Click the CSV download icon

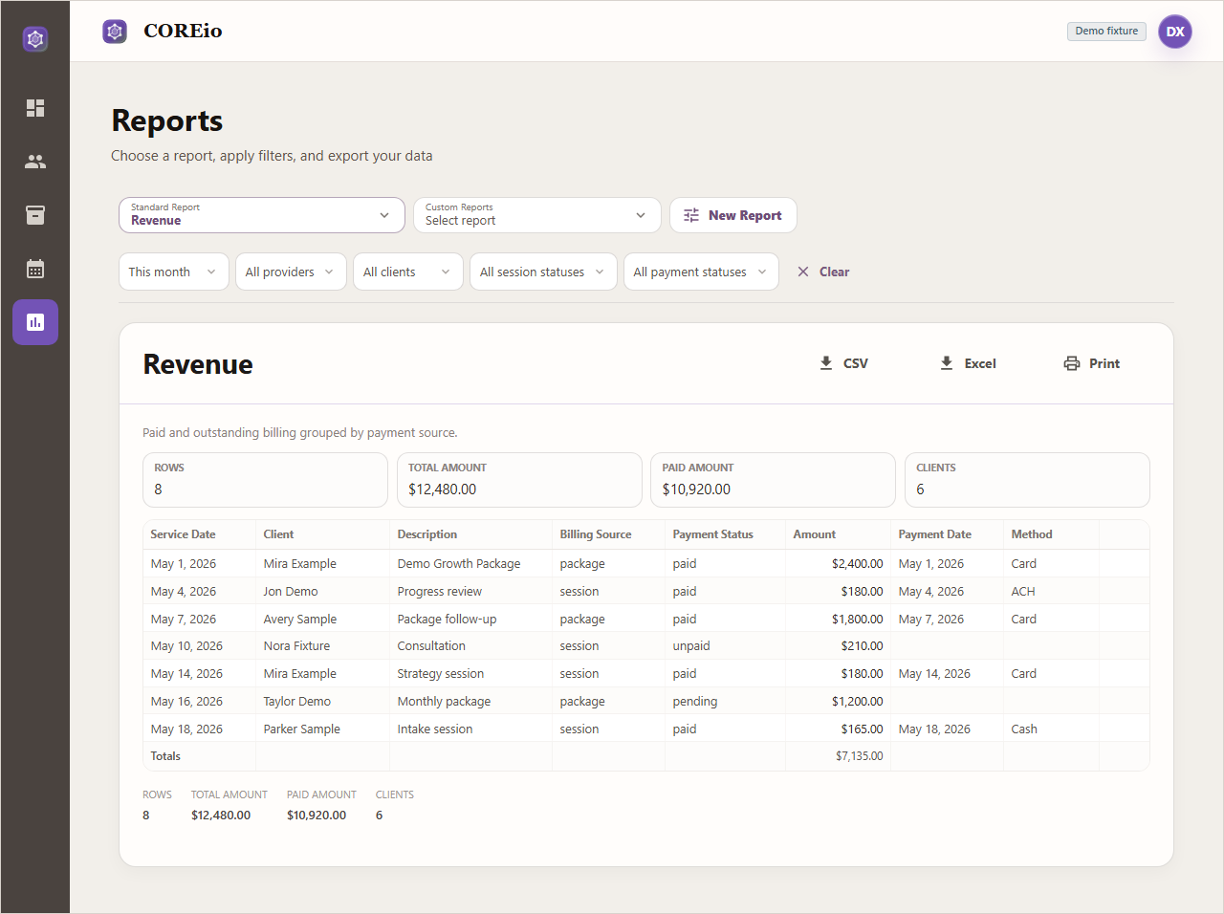click(826, 363)
